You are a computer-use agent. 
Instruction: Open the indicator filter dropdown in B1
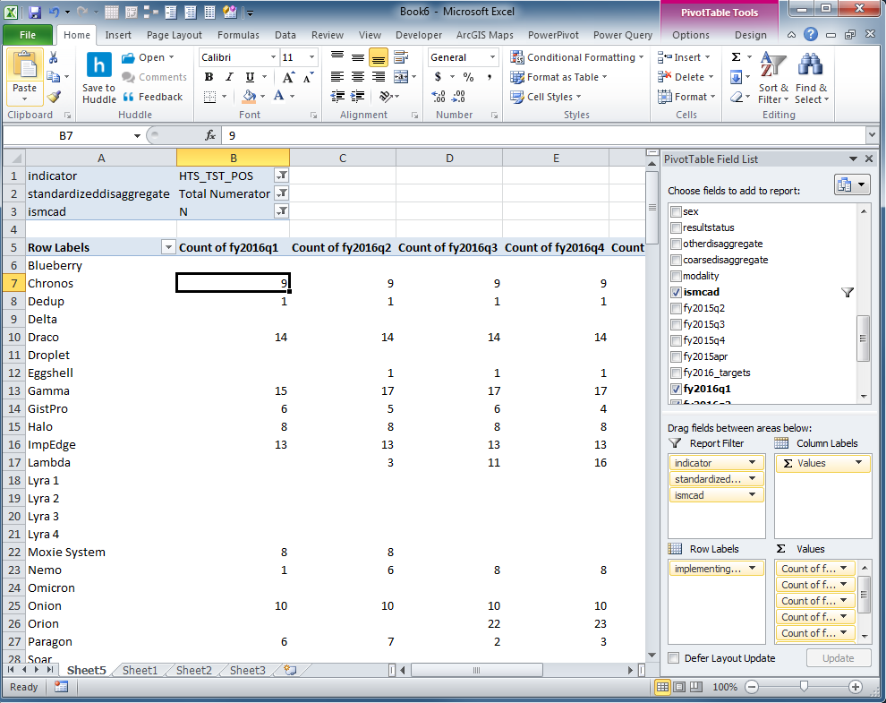(281, 176)
